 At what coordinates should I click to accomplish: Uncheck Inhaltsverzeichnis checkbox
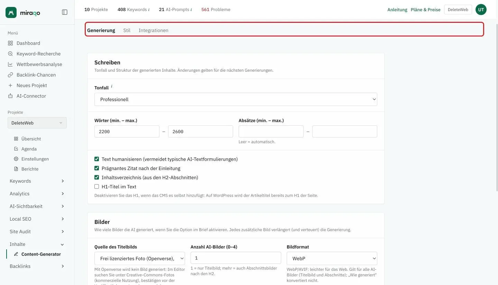click(x=97, y=177)
